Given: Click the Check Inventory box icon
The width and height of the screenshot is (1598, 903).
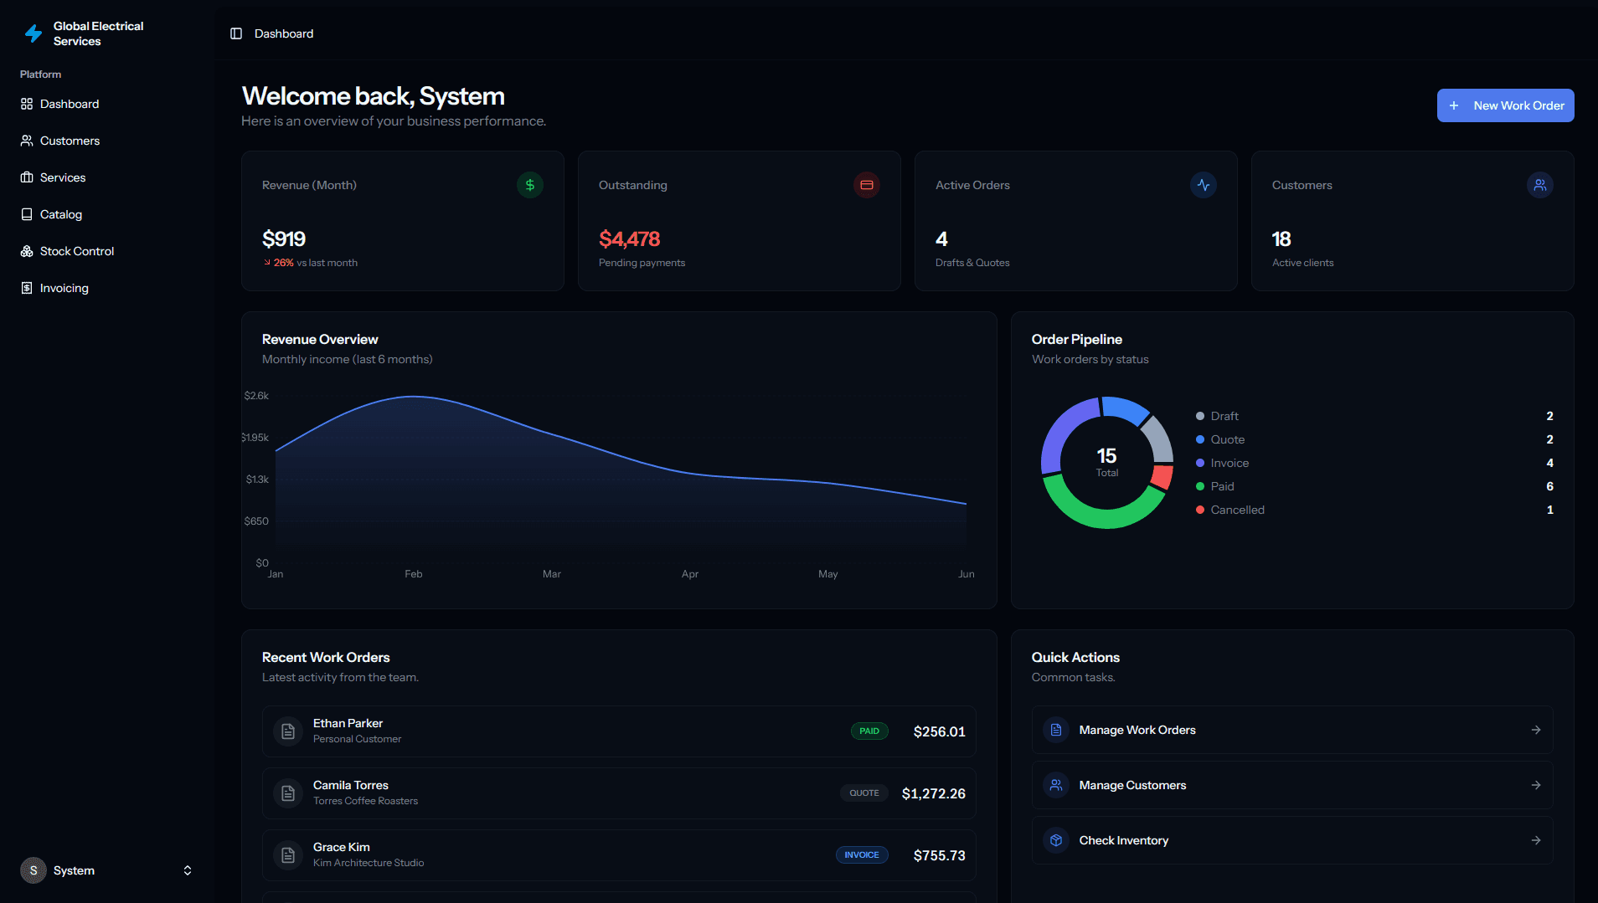Looking at the screenshot, I should [1056, 840].
